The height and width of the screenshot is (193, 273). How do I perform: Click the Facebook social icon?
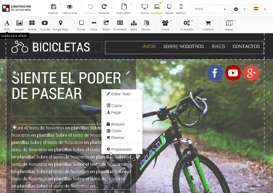pyautogui.click(x=215, y=73)
